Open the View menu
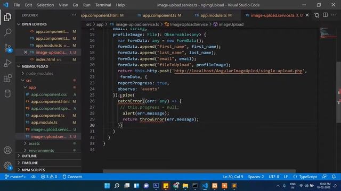The width and height of the screenshot is (341, 191). [x=63, y=5]
